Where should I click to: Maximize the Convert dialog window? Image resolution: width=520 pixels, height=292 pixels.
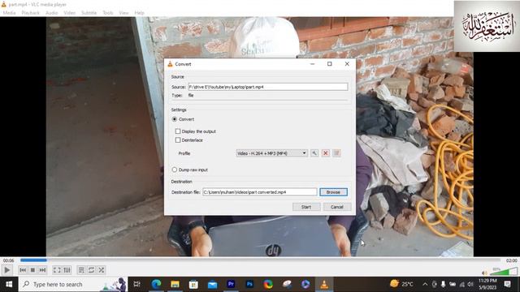tap(329, 64)
